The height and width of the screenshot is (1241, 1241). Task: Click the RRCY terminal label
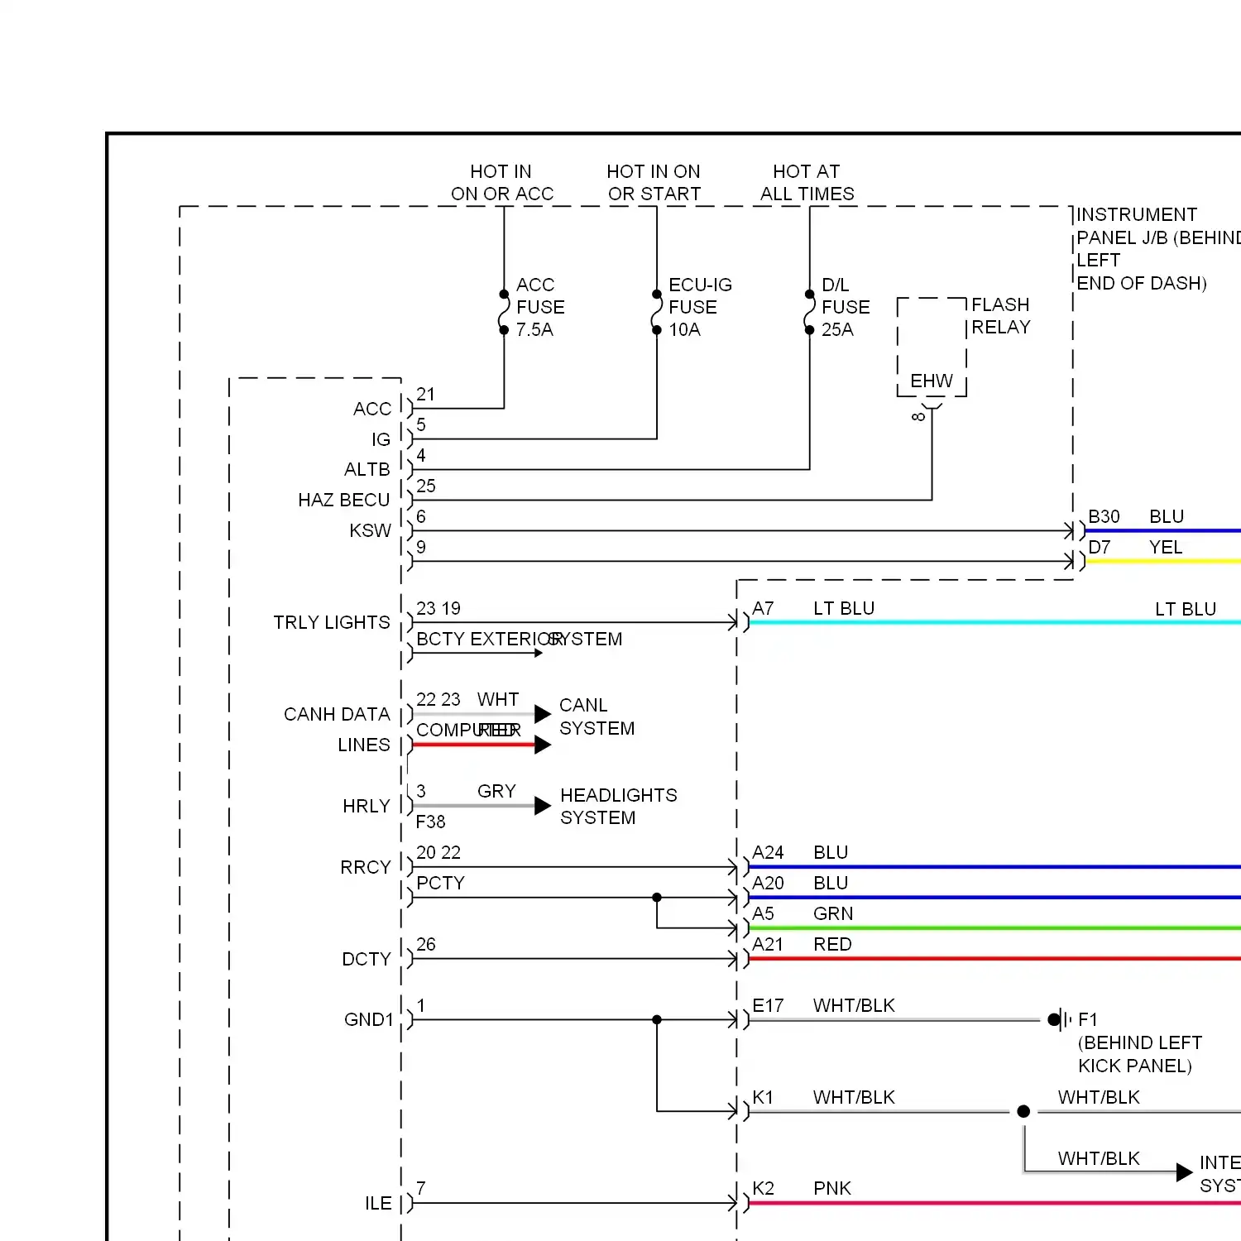click(365, 867)
